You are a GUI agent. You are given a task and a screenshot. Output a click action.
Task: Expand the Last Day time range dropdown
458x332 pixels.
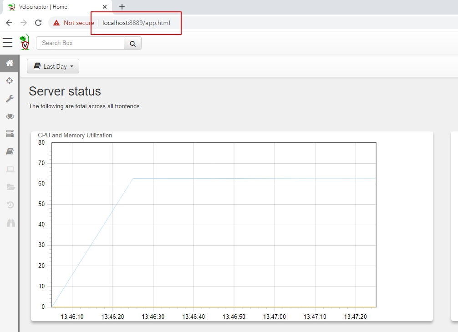point(53,66)
